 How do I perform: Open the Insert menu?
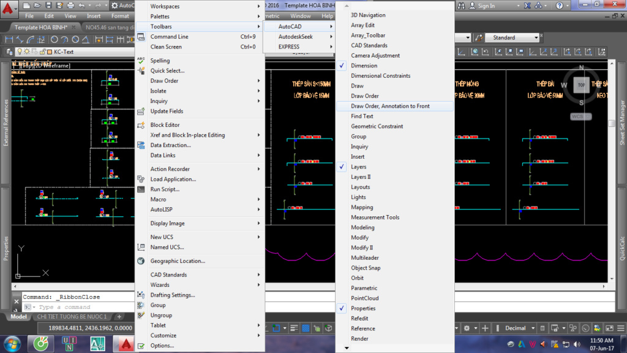click(x=94, y=16)
